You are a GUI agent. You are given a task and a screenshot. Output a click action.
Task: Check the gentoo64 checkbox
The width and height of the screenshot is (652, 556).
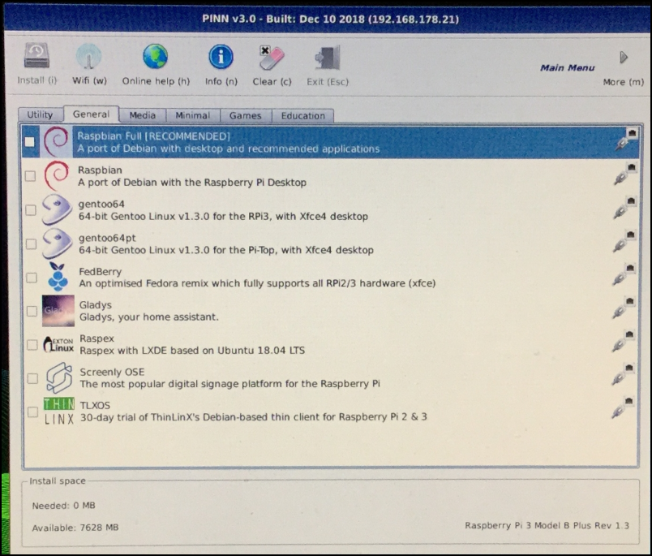31,209
